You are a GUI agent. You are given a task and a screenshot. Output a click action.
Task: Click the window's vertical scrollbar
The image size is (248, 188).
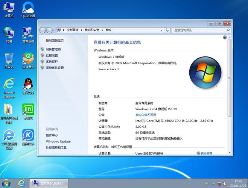click(x=229, y=94)
